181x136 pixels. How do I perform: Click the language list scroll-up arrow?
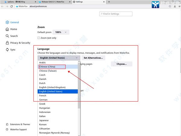(x=79, y=62)
